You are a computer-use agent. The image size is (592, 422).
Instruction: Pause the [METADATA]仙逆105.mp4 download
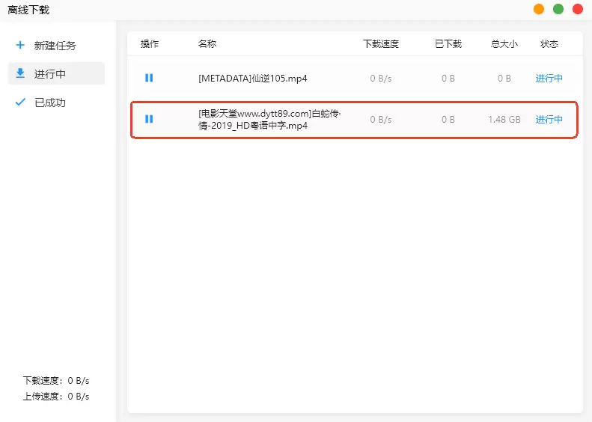[x=149, y=78]
